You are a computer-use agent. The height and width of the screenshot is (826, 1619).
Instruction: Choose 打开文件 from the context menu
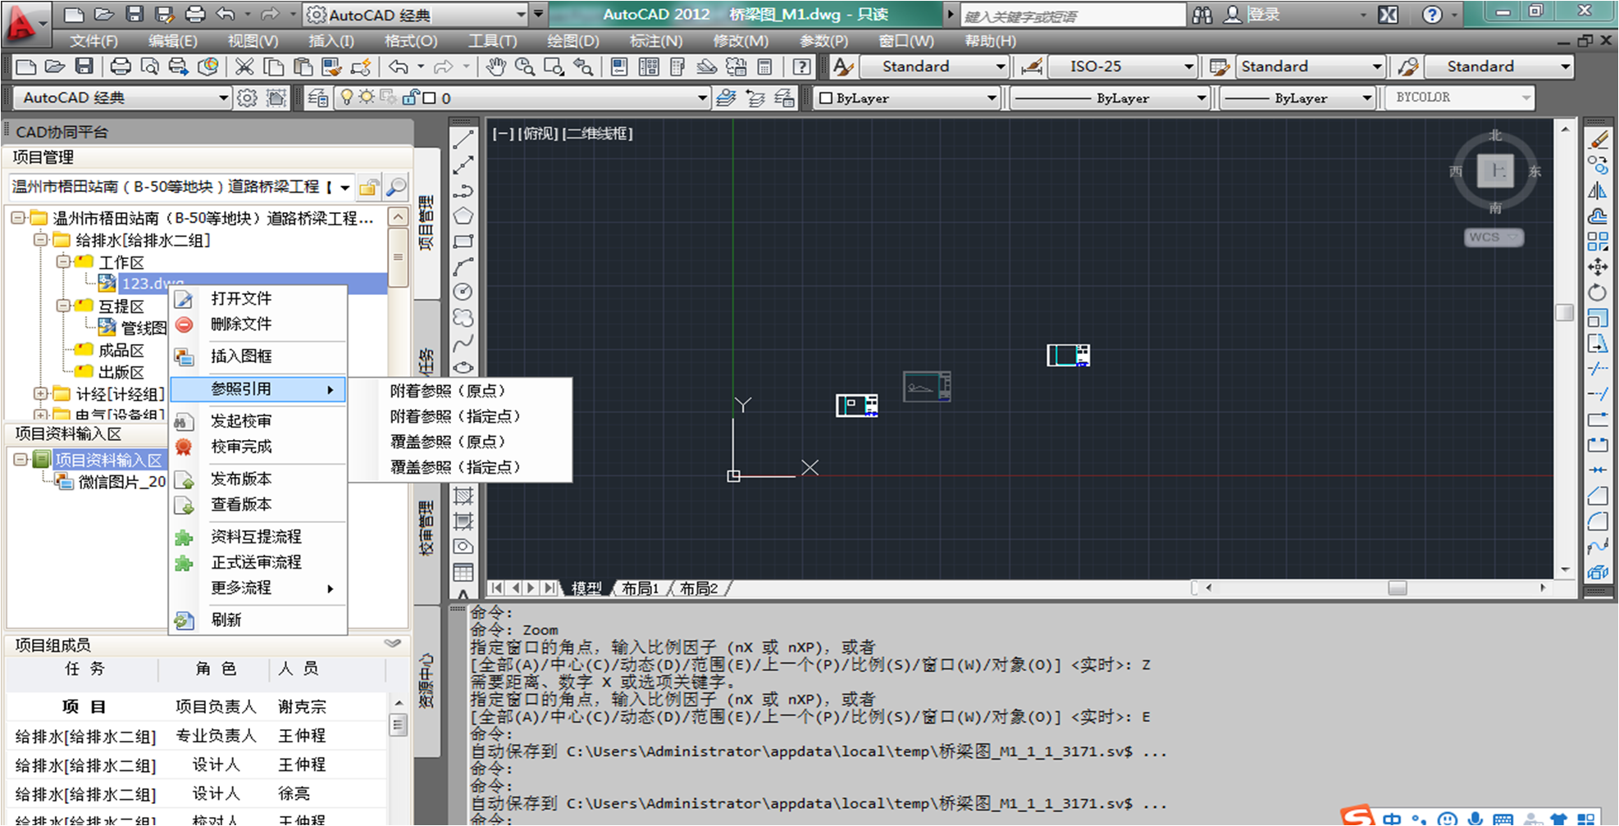point(258,299)
